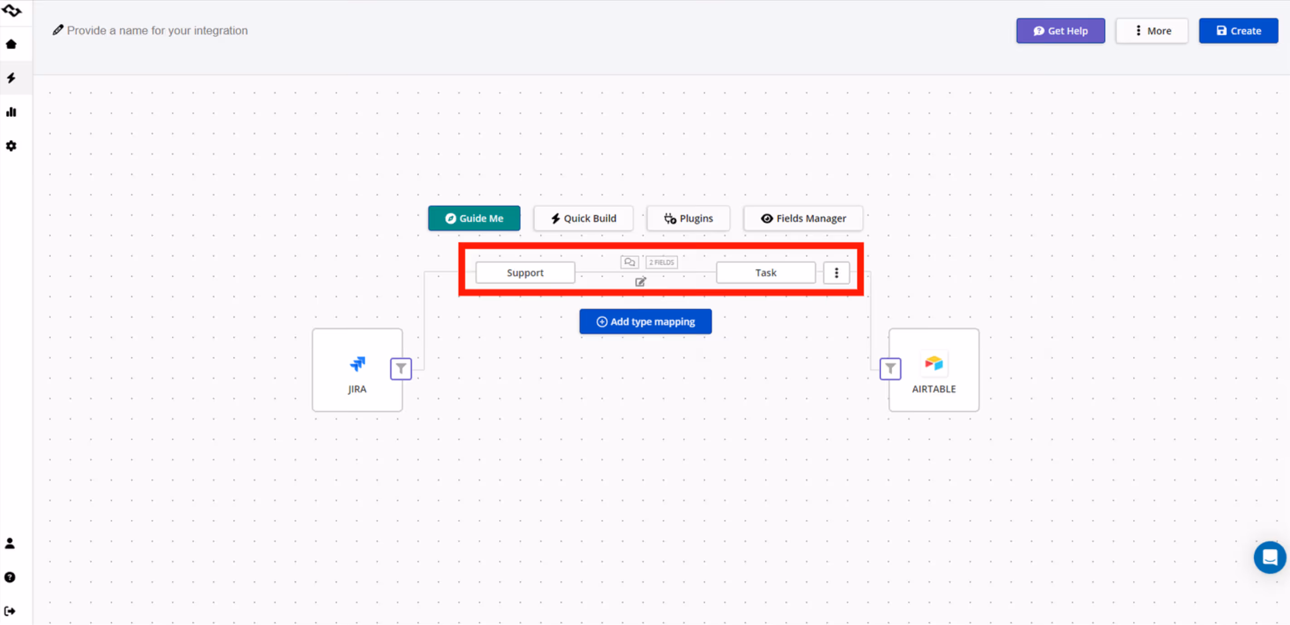Screen dimensions: 1290x625
Task: Click the user profile icon
Action: click(x=10, y=543)
